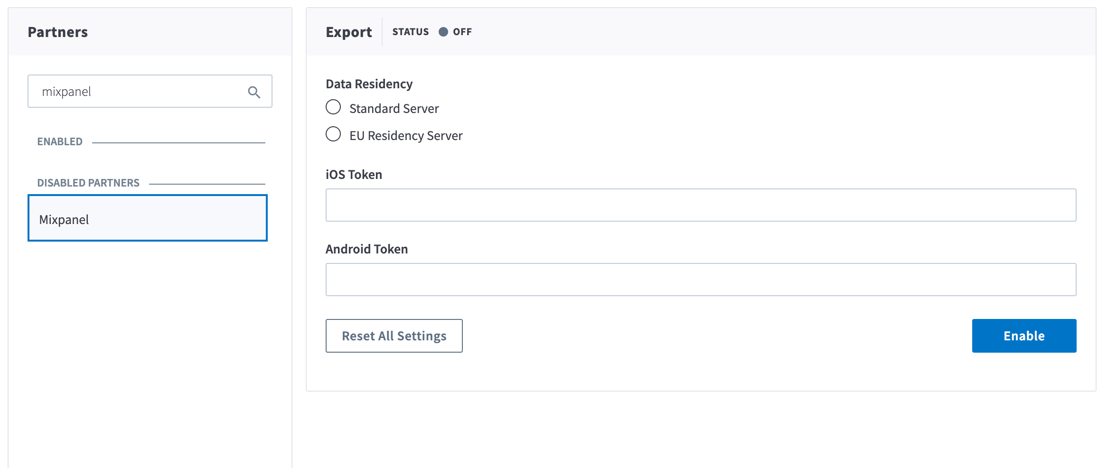Viewport: 1107px width, 468px height.
Task: Click the iOS Token label
Action: [x=354, y=175]
